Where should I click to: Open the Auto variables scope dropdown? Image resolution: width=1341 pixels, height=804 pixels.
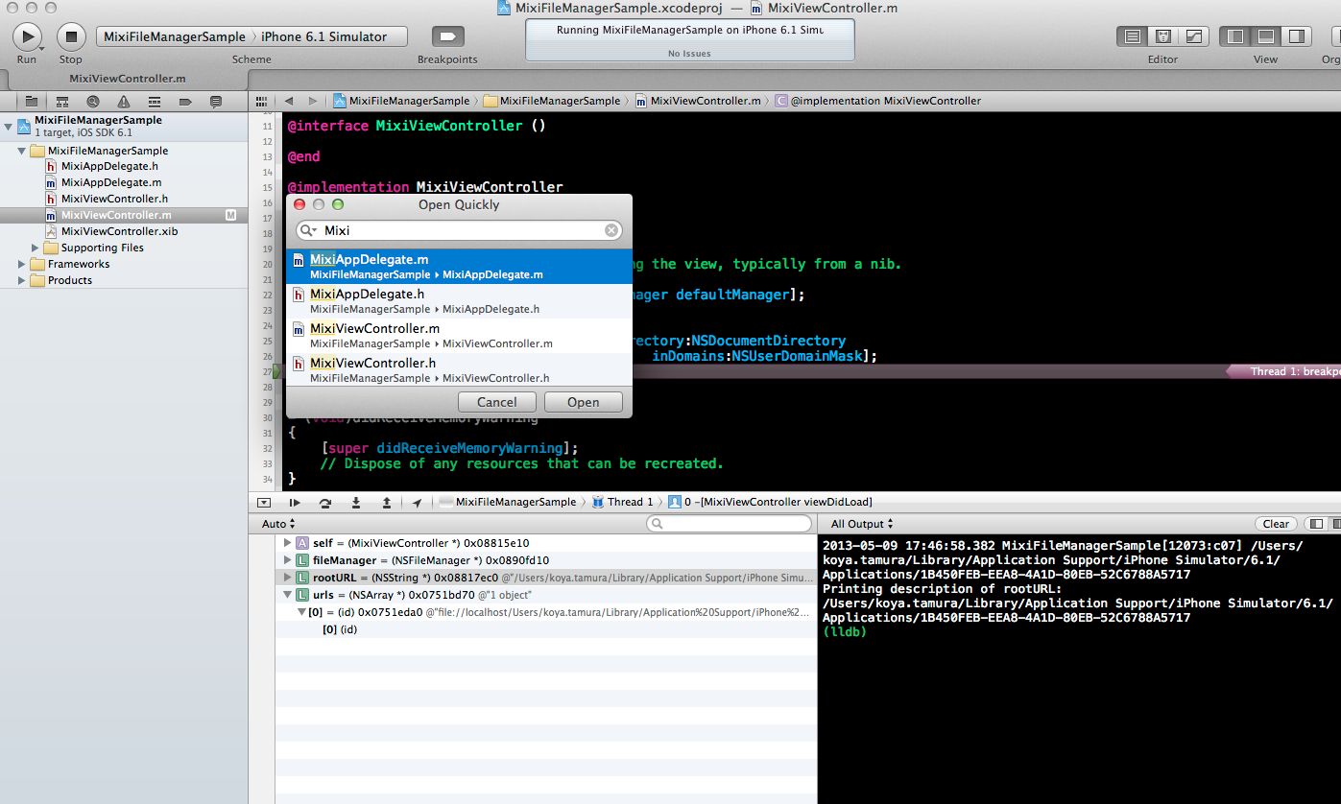tap(279, 524)
